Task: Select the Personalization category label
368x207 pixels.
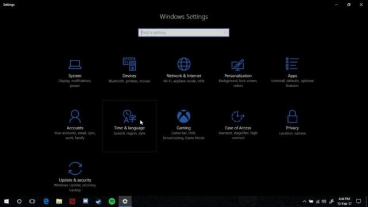Action: 238,76
